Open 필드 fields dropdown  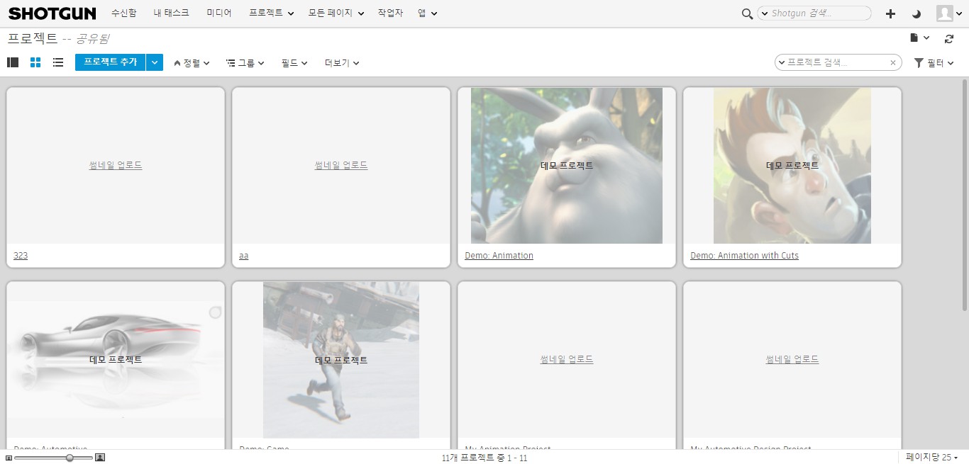tap(294, 63)
